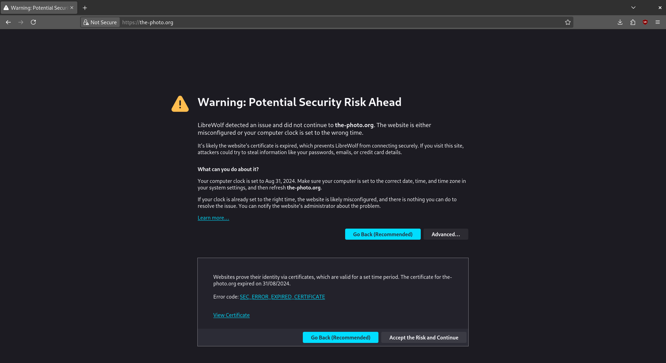666x363 pixels.
Task: Reload the current page
Action: point(33,22)
